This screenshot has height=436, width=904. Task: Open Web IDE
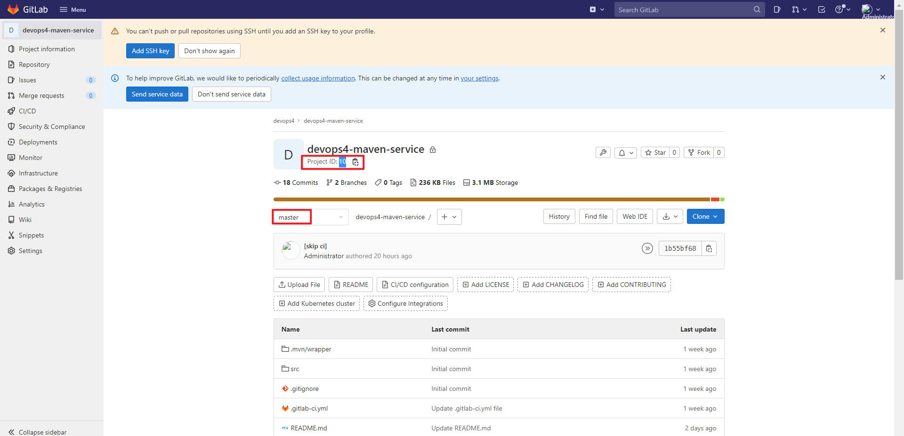(x=635, y=216)
